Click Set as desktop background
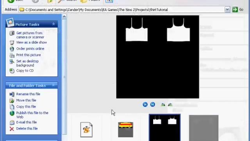 pos(27,63)
